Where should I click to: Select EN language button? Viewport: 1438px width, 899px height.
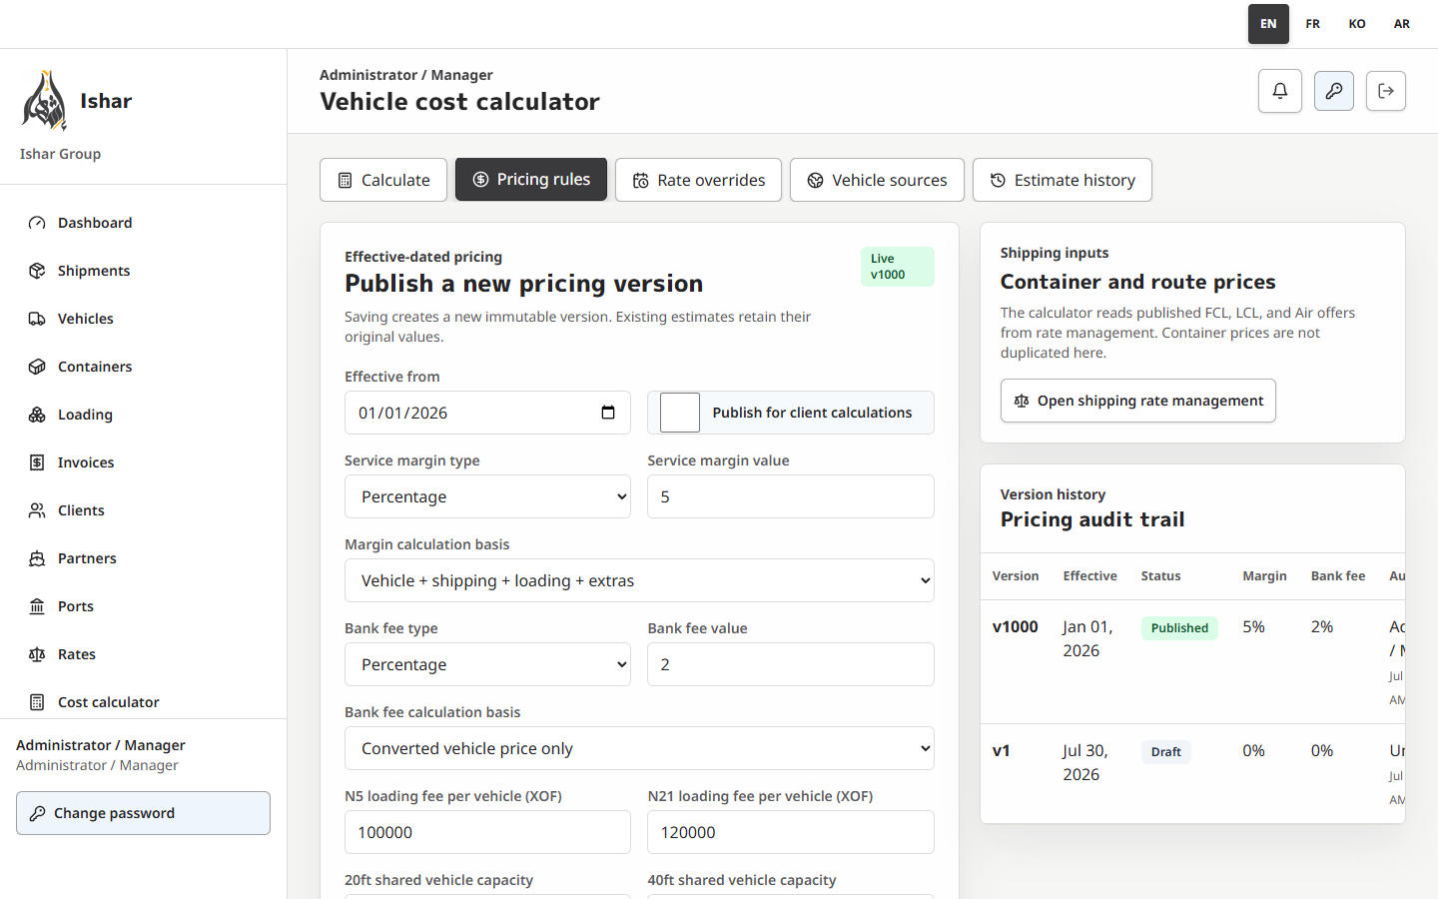point(1268,24)
